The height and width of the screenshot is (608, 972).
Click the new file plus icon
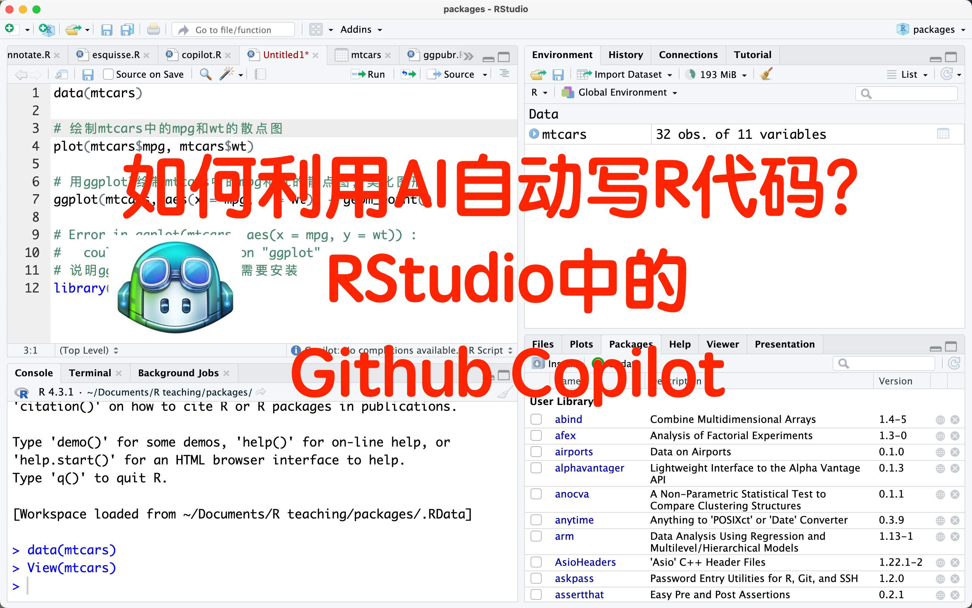click(x=10, y=29)
